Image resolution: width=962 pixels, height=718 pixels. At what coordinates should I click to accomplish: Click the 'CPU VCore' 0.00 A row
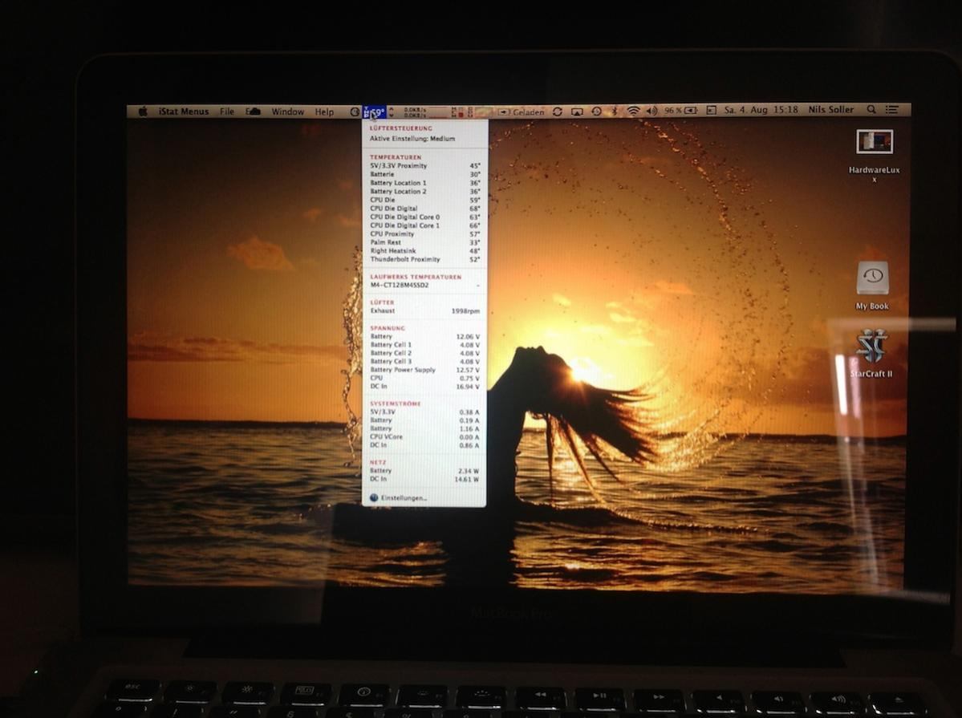click(x=424, y=437)
